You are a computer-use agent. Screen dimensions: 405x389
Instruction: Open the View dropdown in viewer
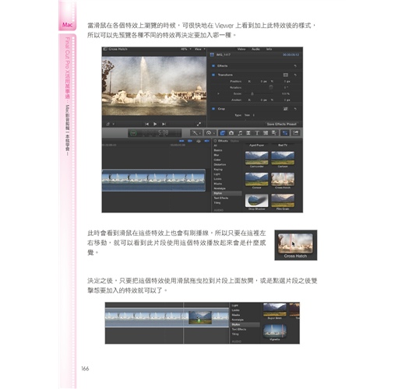(x=199, y=49)
